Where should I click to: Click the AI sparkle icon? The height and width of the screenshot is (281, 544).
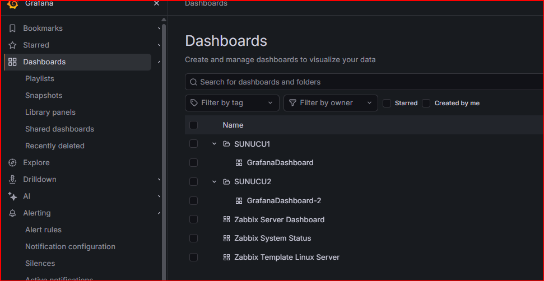12,196
